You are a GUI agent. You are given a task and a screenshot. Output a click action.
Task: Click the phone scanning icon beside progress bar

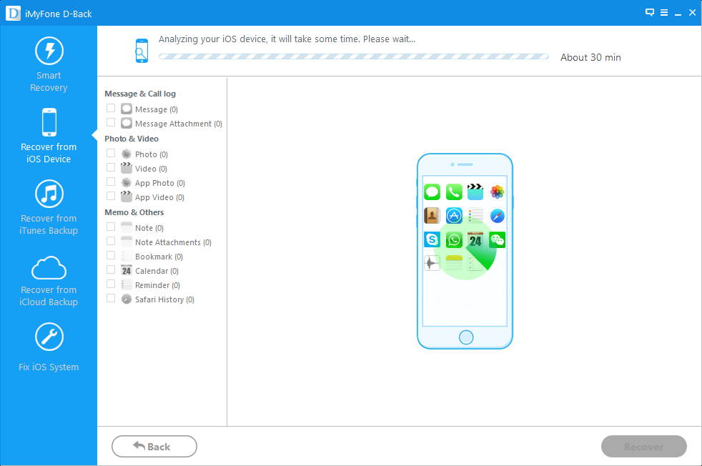pyautogui.click(x=142, y=51)
